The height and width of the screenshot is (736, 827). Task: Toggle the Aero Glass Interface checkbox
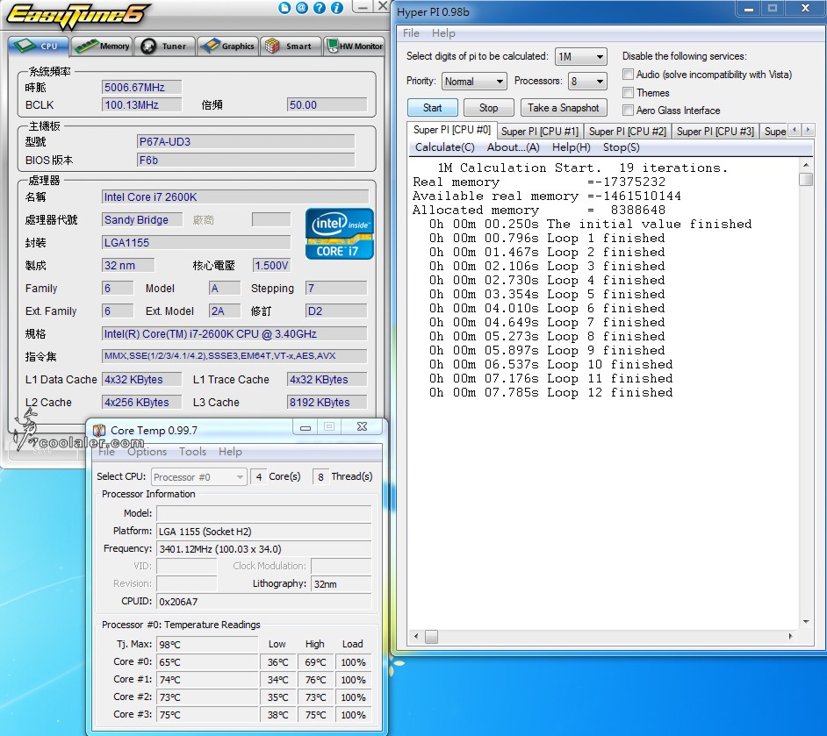(x=628, y=111)
